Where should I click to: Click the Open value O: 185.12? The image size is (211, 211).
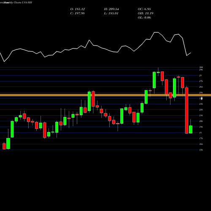click(78, 9)
